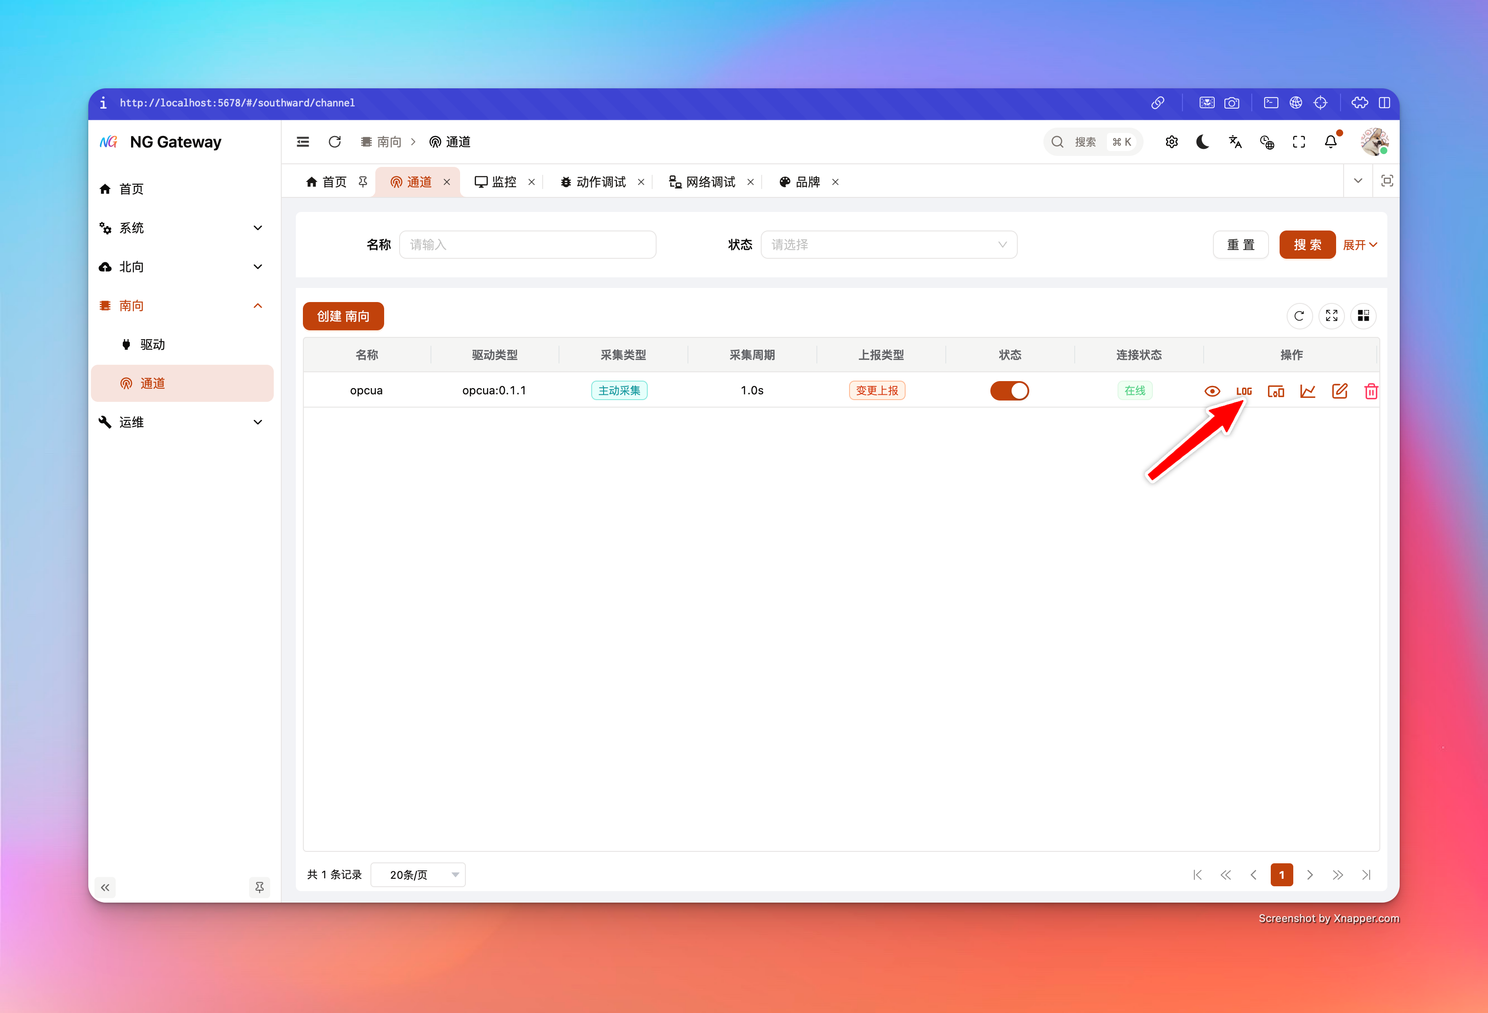The width and height of the screenshot is (1488, 1013).
Task: Click the pin icon on the 首页 tab
Action: [363, 182]
